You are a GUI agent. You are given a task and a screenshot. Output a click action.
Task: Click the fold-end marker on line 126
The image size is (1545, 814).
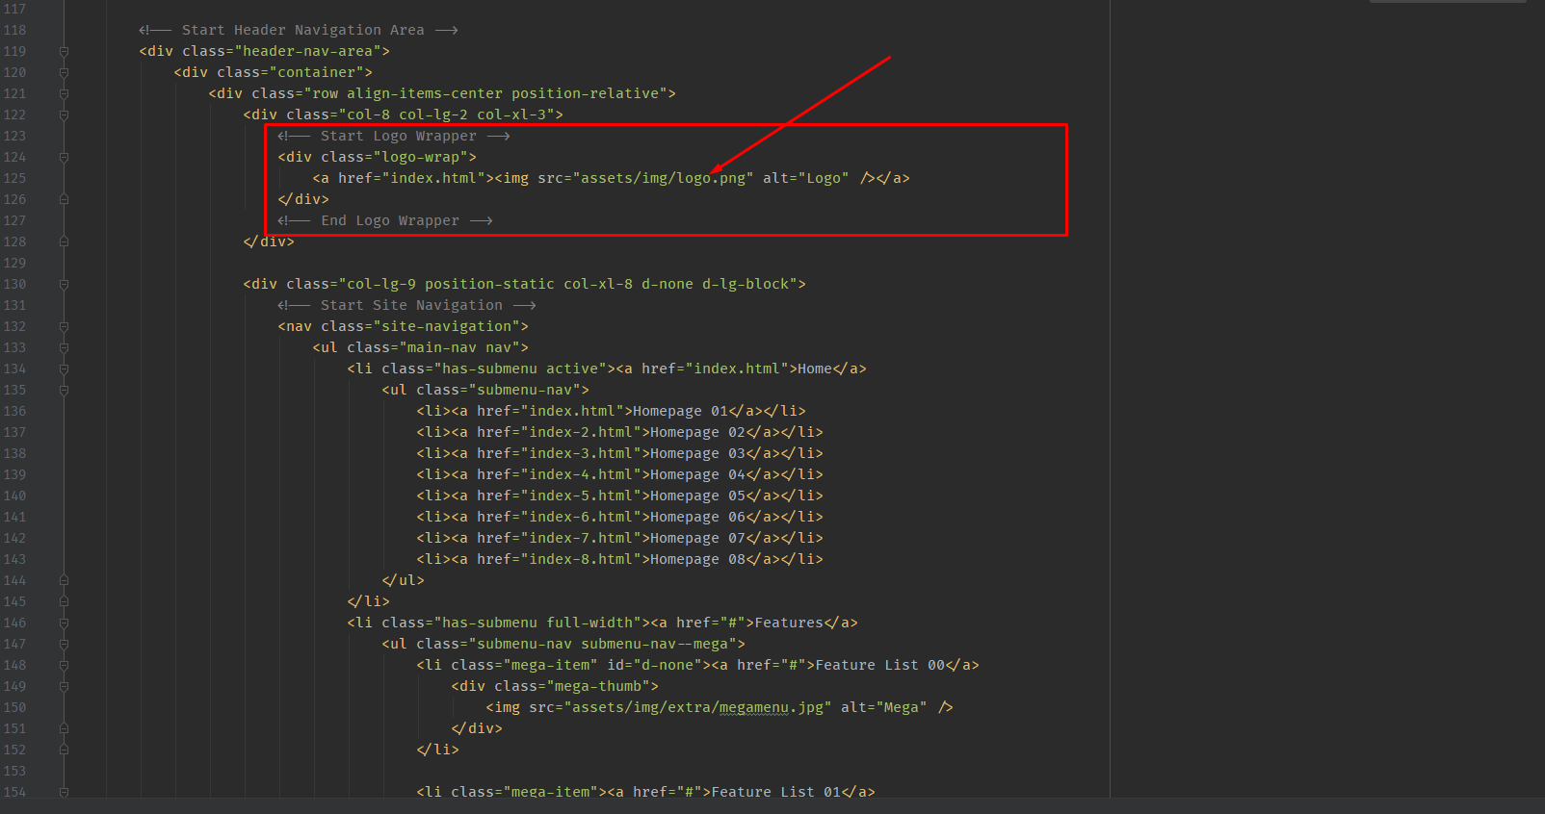tap(64, 199)
